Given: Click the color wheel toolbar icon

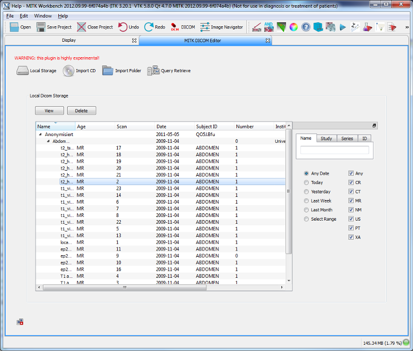Looking at the screenshot, I should tap(293, 27).
